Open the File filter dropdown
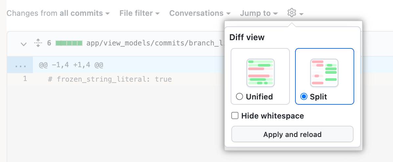The image size is (393, 162). [x=139, y=13]
